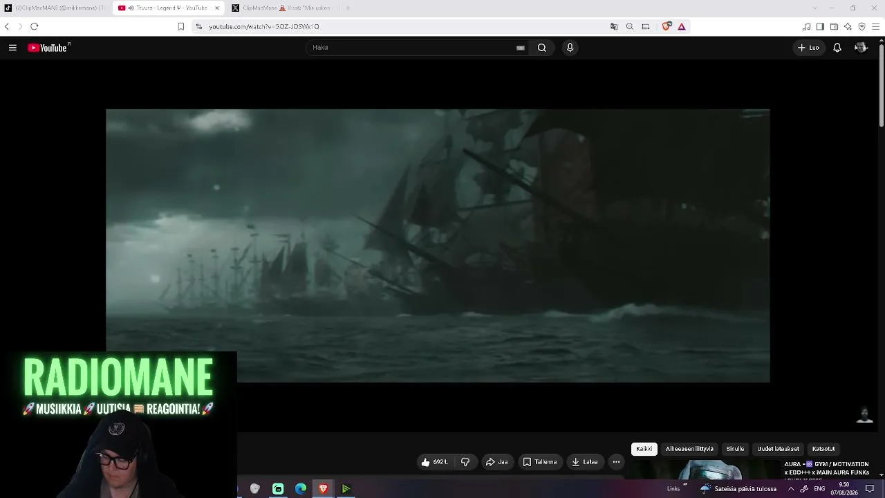The width and height of the screenshot is (885, 498).
Task: Select the 'Uudet lataukset' filter chip
Action: click(778, 449)
